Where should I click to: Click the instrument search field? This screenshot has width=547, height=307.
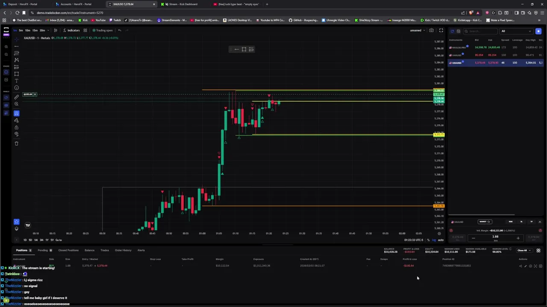(480, 31)
